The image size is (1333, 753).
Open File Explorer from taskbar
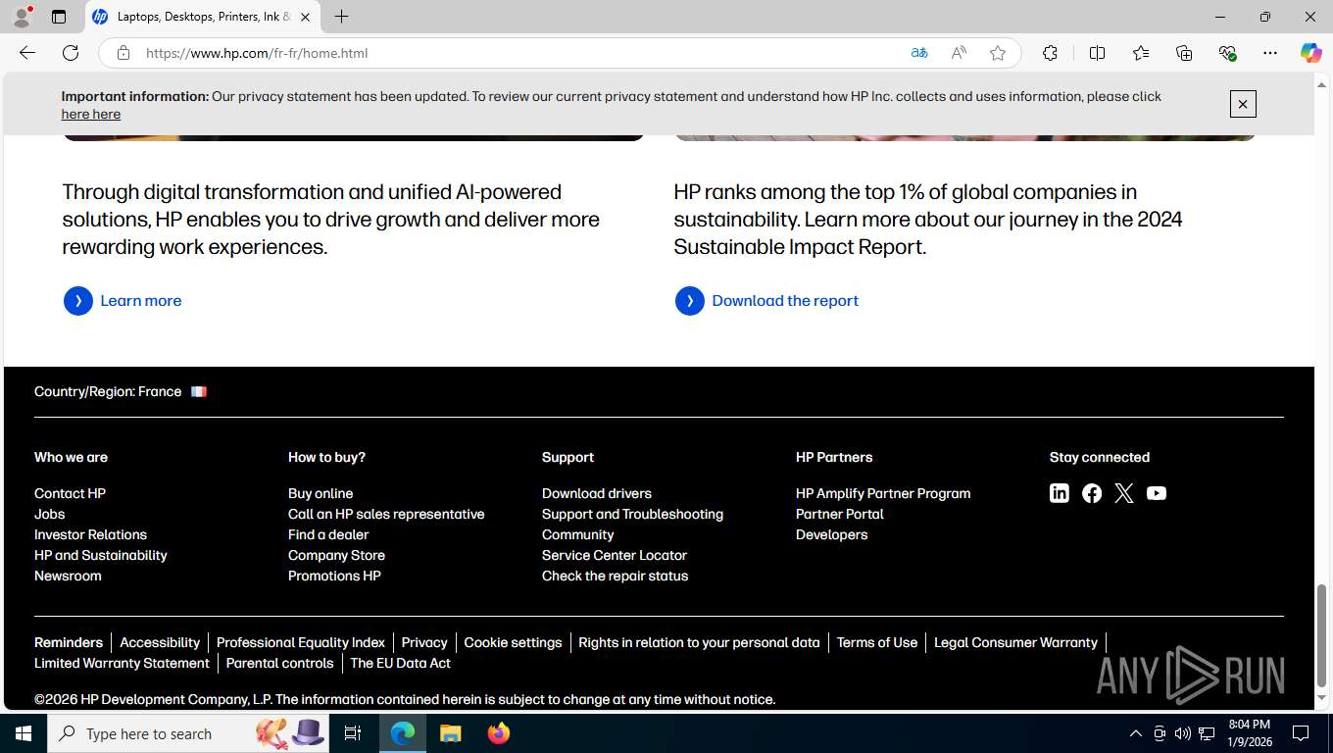click(450, 733)
